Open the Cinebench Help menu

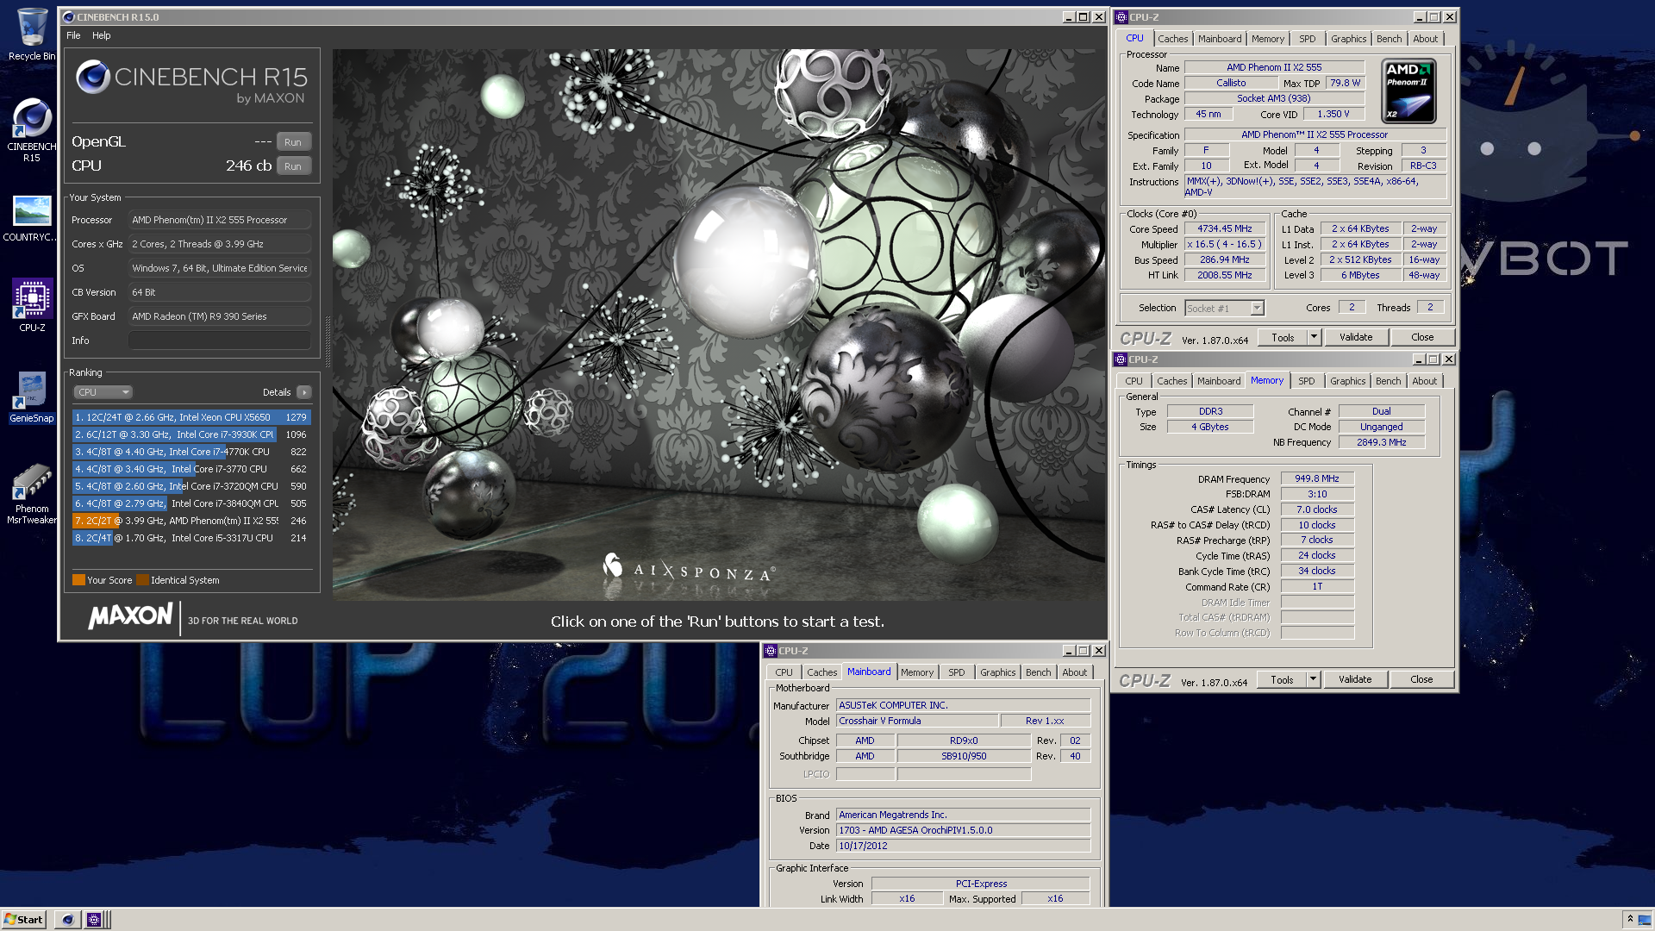101,35
